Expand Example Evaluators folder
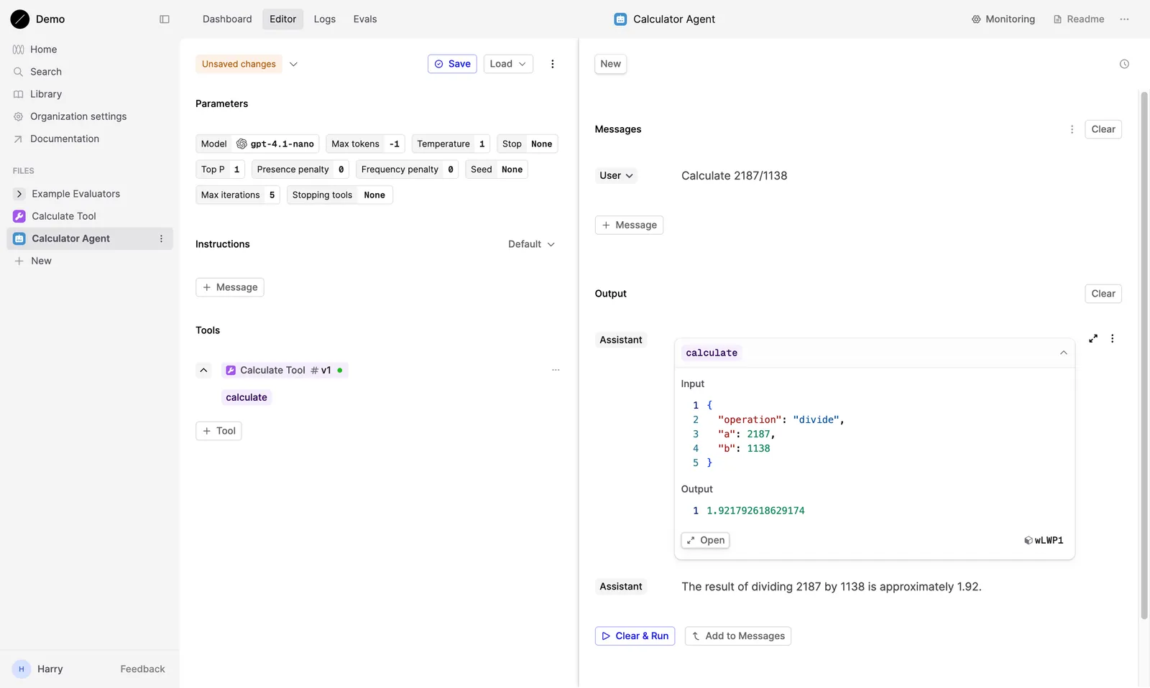The height and width of the screenshot is (688, 1150). coord(19,194)
